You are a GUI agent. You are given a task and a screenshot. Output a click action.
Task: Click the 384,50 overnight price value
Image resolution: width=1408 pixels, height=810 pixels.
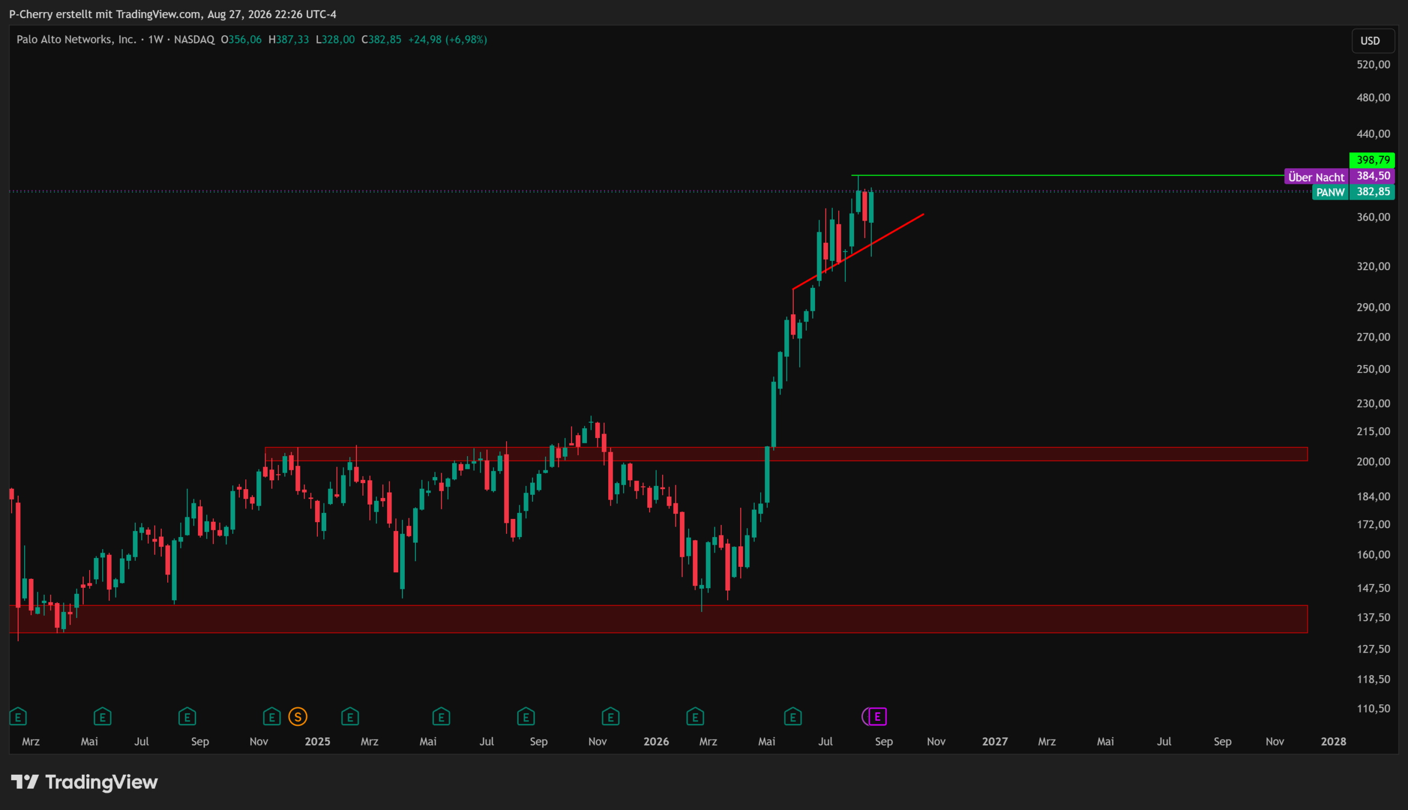click(1372, 176)
